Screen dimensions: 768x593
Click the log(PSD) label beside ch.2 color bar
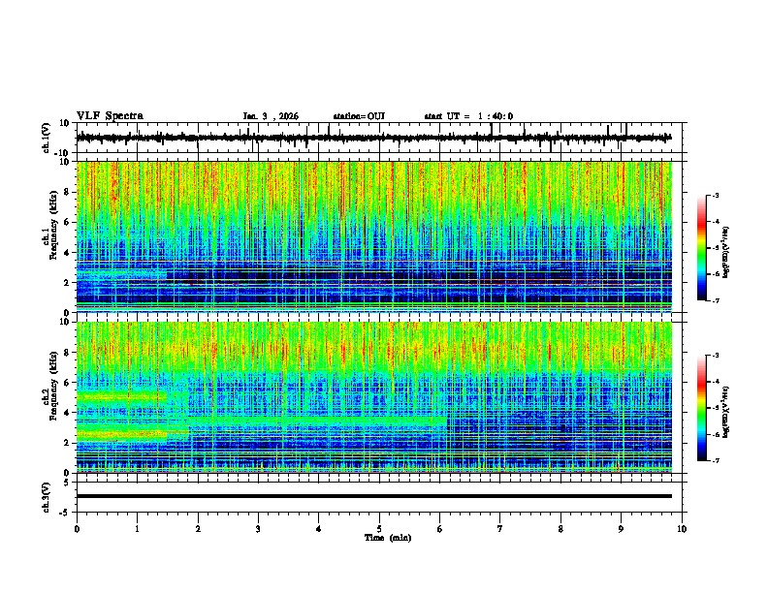click(x=726, y=412)
